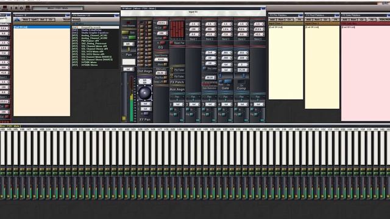Adjust the main channel fader knob
This screenshot has height=219, width=390.
124,119
